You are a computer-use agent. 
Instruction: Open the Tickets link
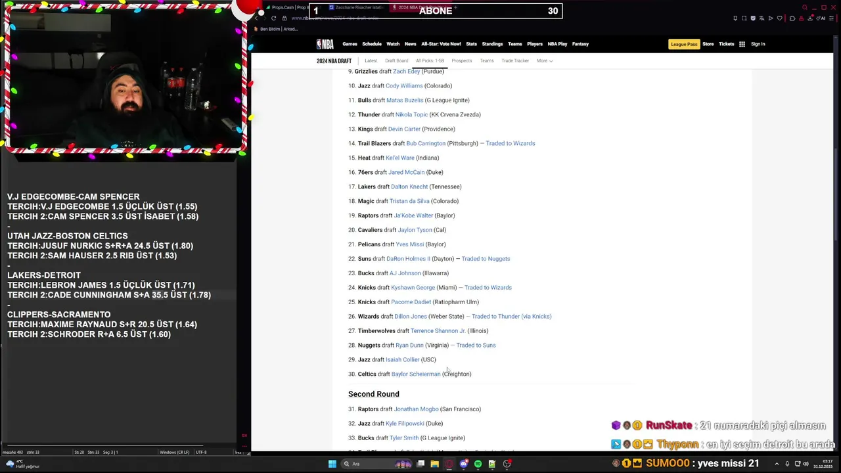(x=727, y=44)
